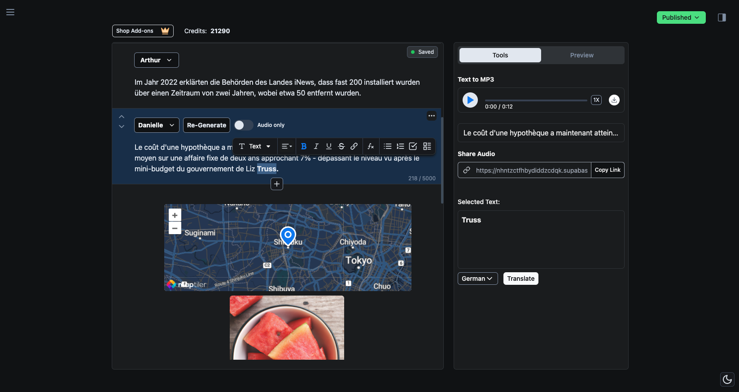Open the Danielle voice dropdown

click(x=157, y=125)
